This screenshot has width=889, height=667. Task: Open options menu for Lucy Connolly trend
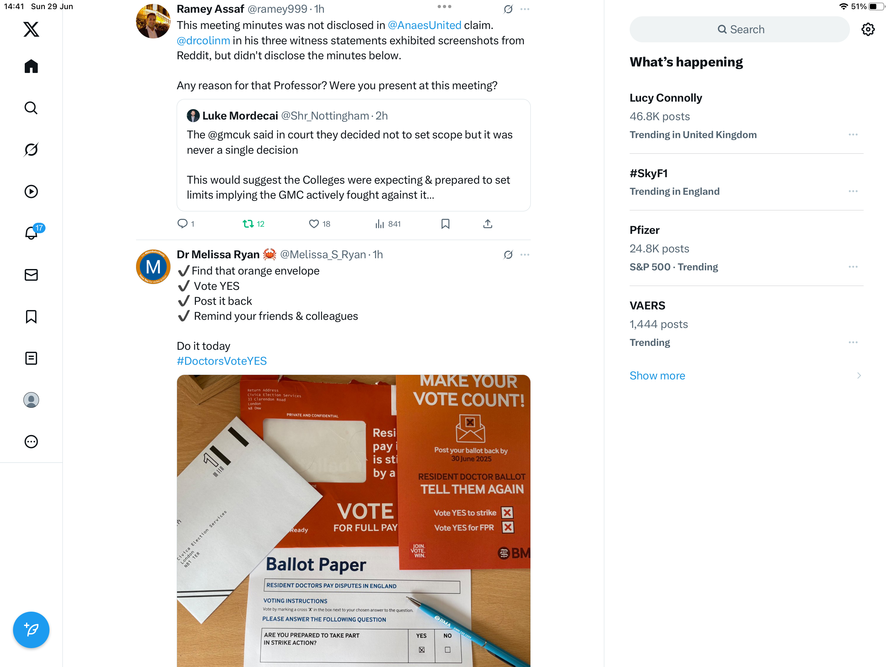pos(853,135)
